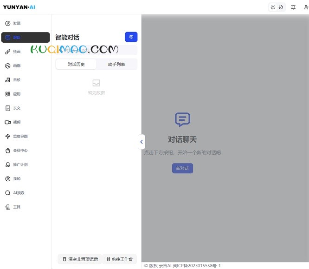Switch to light mode with sun toggle
Viewport: 309px width, 269px height.
273,7
